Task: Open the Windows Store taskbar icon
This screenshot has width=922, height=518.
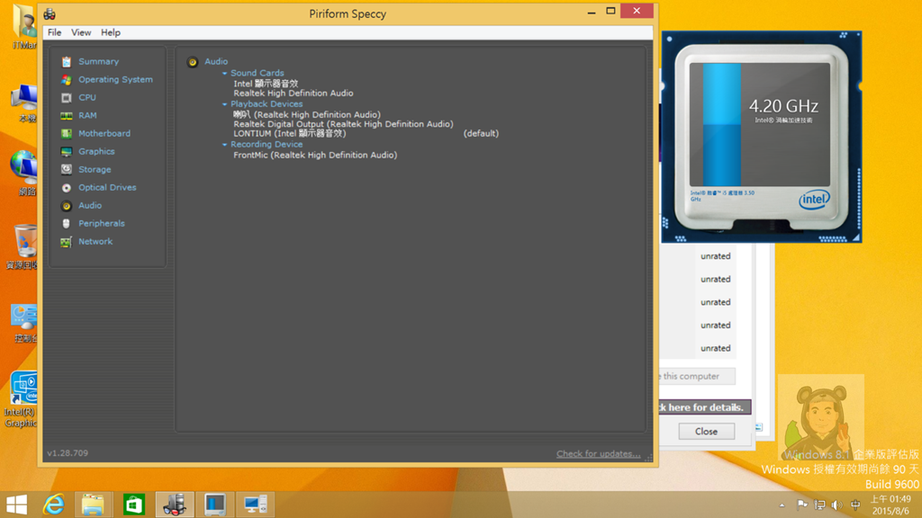Action: coord(134,505)
